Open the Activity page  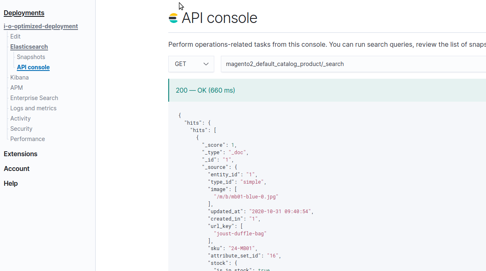click(20, 118)
